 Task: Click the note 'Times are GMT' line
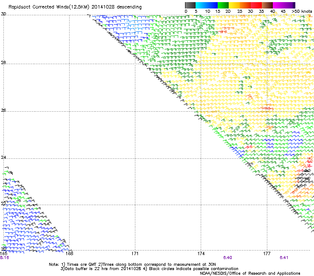coord(132,265)
